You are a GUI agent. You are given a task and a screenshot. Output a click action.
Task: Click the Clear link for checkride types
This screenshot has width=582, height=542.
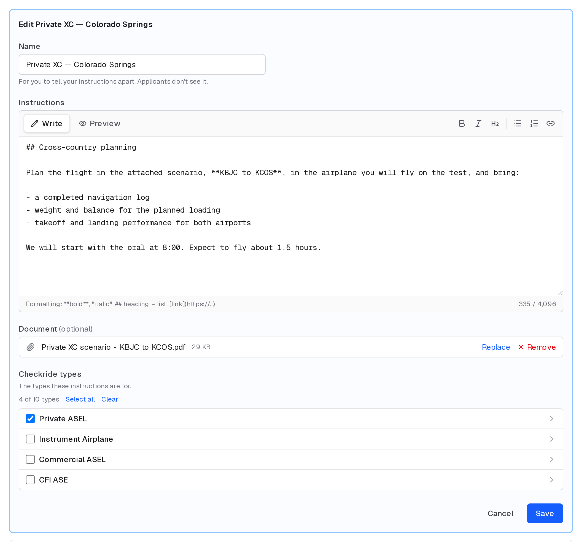point(109,399)
